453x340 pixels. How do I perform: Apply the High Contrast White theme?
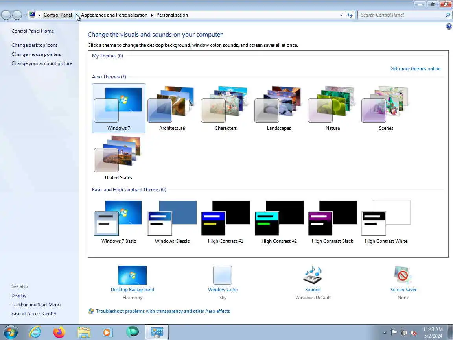tap(386, 222)
